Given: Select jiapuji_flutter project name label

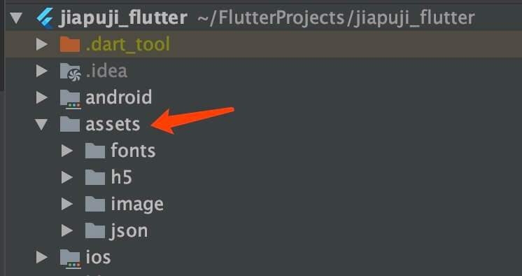Looking at the screenshot, I should [x=123, y=18].
